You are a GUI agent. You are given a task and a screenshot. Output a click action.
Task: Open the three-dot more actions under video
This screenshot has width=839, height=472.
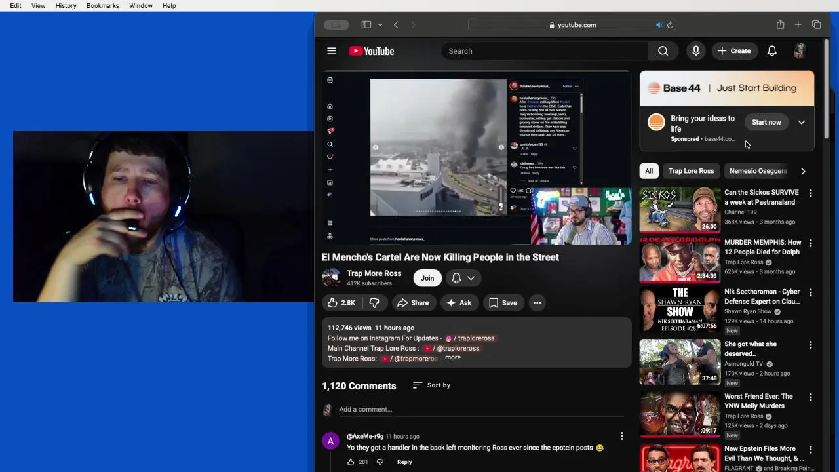click(537, 303)
